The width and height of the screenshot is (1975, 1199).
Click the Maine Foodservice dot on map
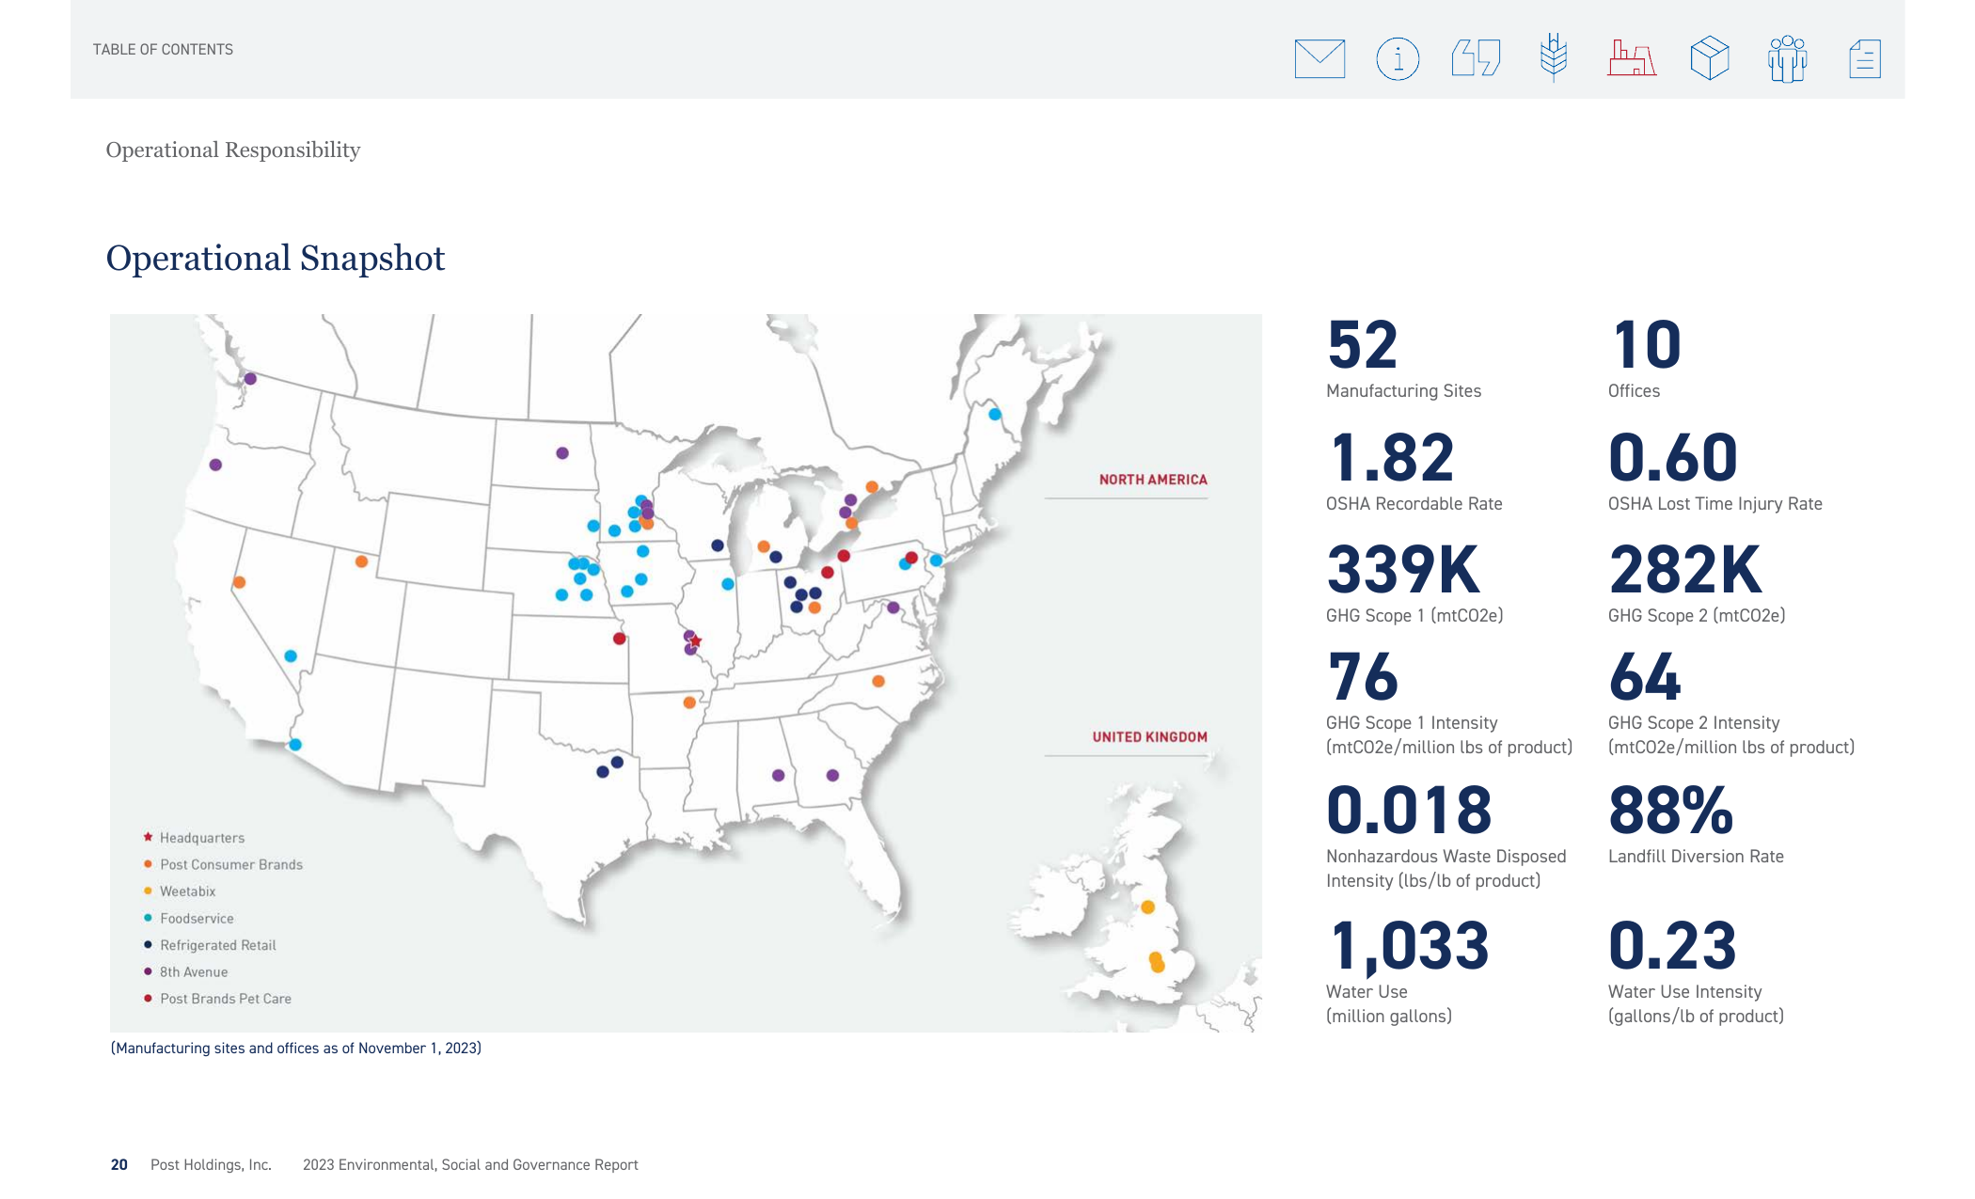click(995, 414)
